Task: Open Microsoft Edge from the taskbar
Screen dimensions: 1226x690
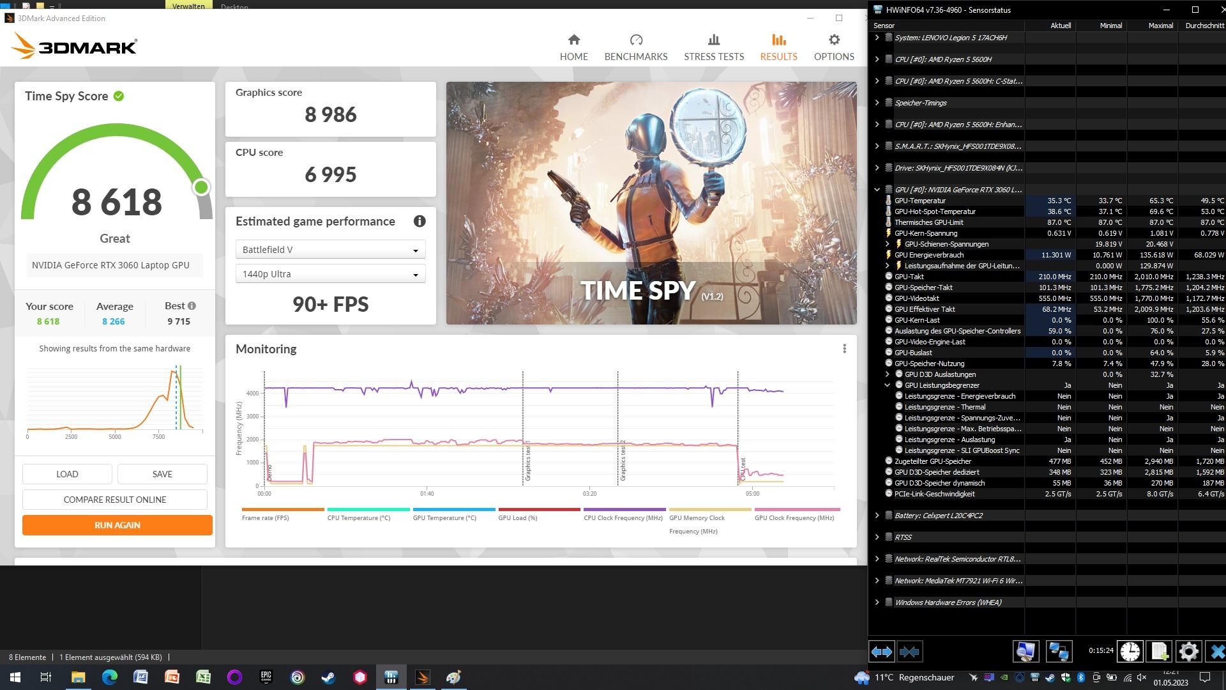Action: point(109,677)
